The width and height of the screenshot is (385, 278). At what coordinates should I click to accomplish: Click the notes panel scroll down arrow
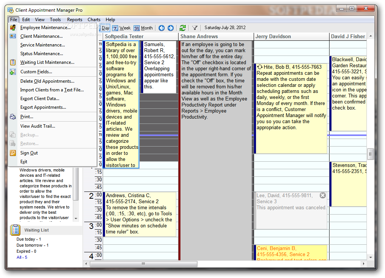click(x=76, y=219)
